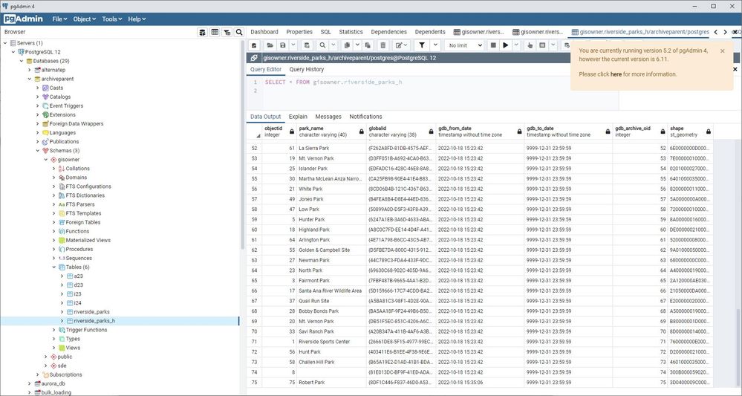The width and height of the screenshot is (742, 396).
Task: Expand the Functions node
Action: tap(54, 231)
